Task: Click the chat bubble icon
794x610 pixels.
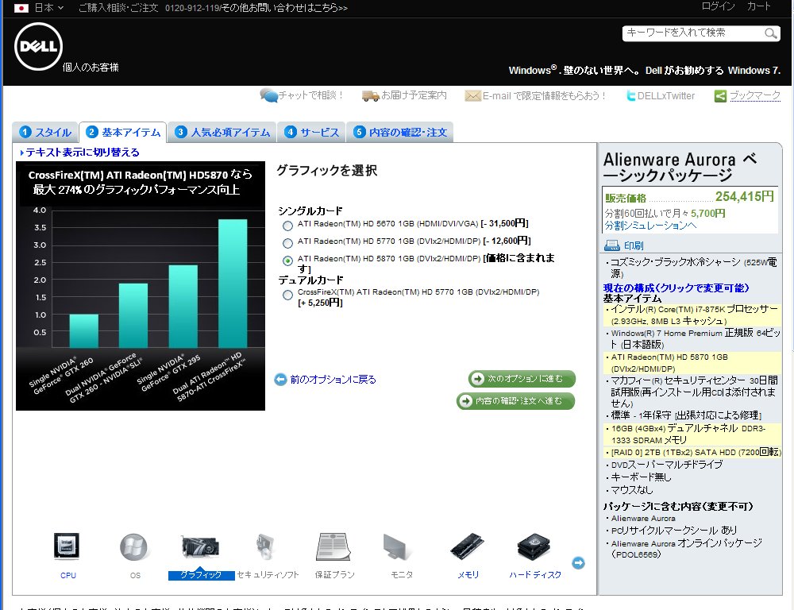Action: pyautogui.click(x=268, y=95)
